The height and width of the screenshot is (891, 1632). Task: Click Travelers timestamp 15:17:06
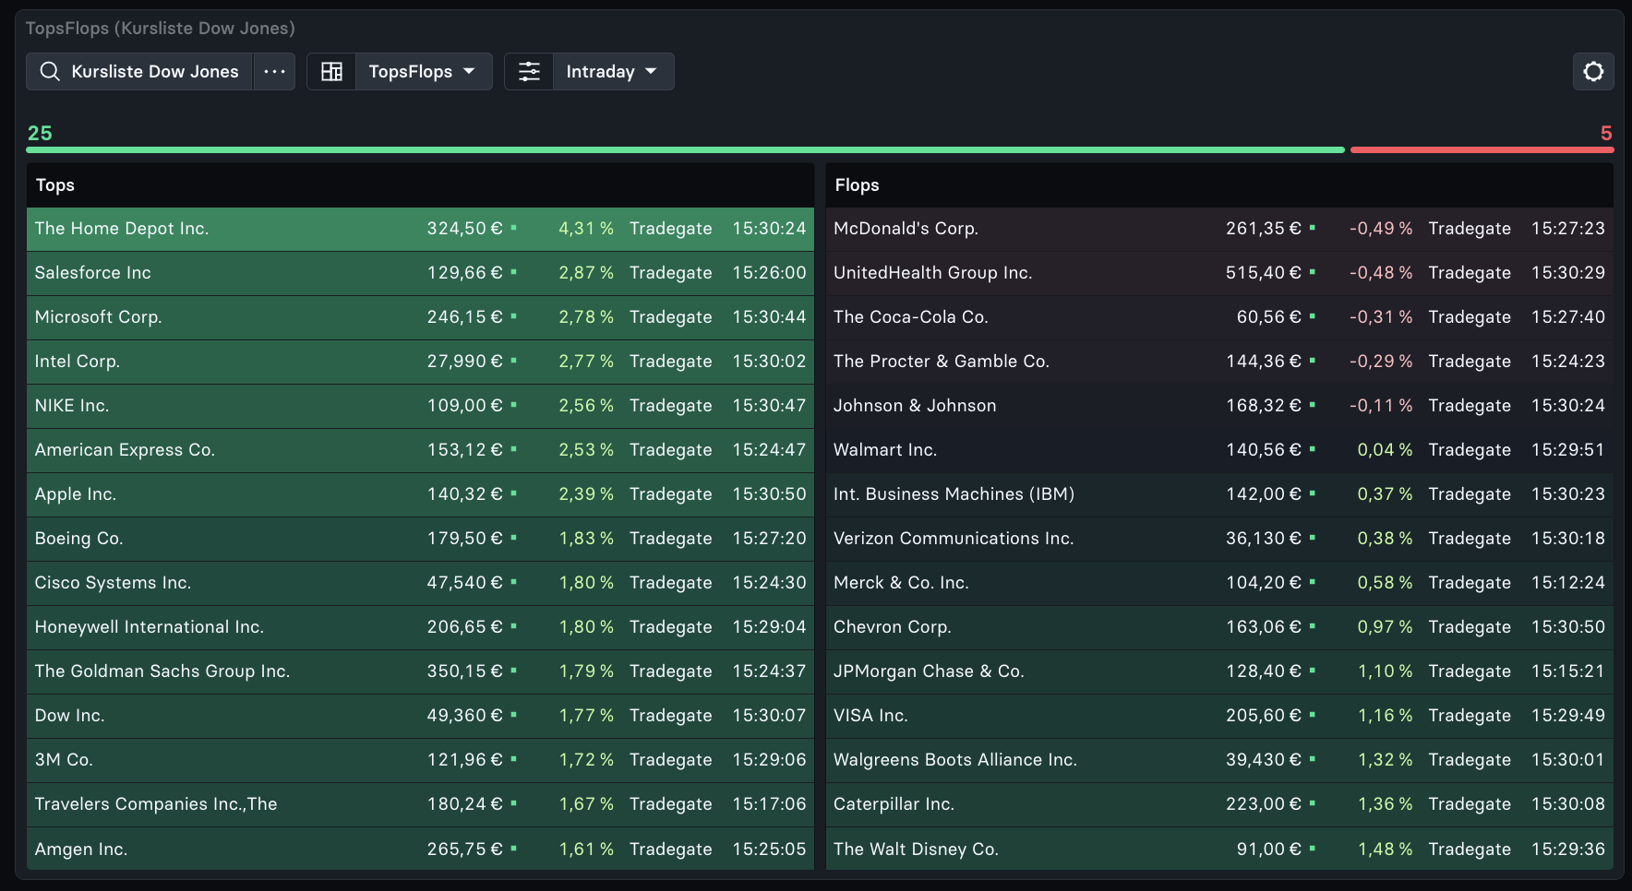[x=769, y=804]
